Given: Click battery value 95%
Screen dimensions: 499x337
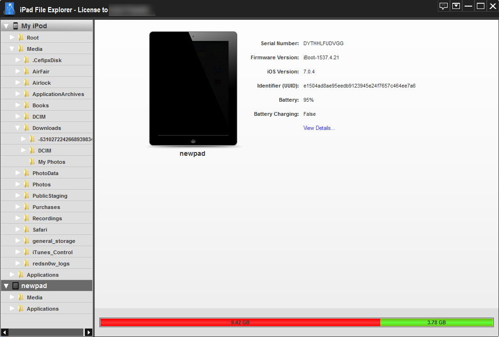Looking at the screenshot, I should pyautogui.click(x=308, y=100).
